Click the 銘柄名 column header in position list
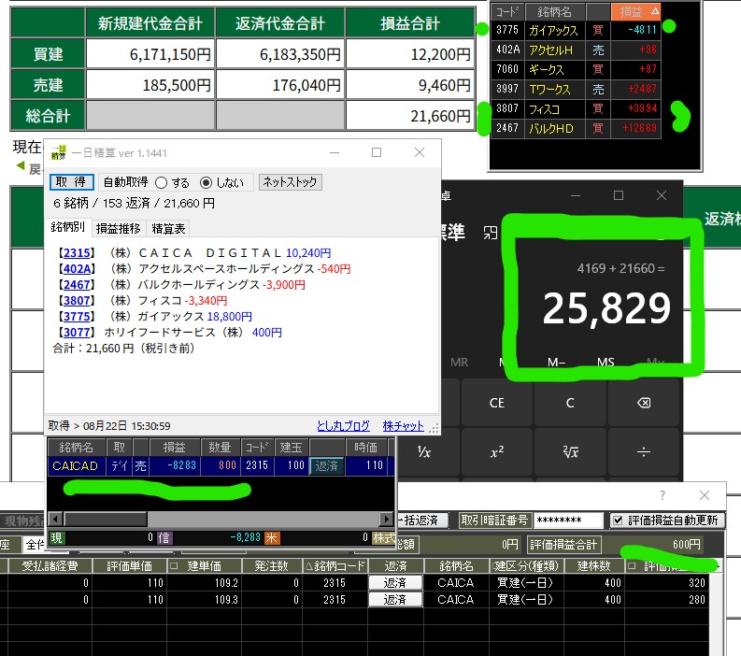This screenshot has width=741, height=656. 76,448
